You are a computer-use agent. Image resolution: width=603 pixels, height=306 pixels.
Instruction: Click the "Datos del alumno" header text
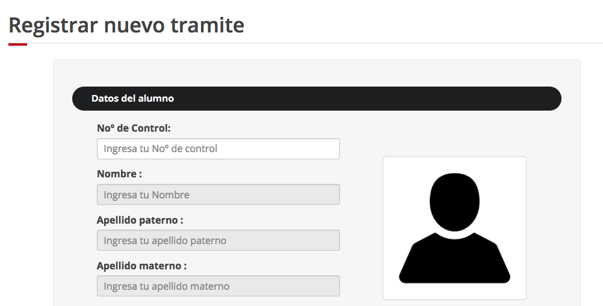(132, 99)
